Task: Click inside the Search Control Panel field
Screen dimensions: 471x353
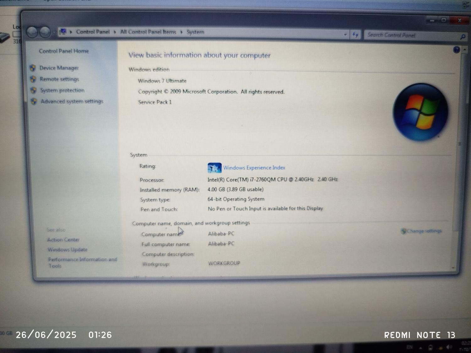Action: (x=411, y=35)
